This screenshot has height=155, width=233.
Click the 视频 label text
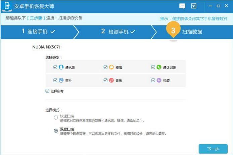(167, 81)
